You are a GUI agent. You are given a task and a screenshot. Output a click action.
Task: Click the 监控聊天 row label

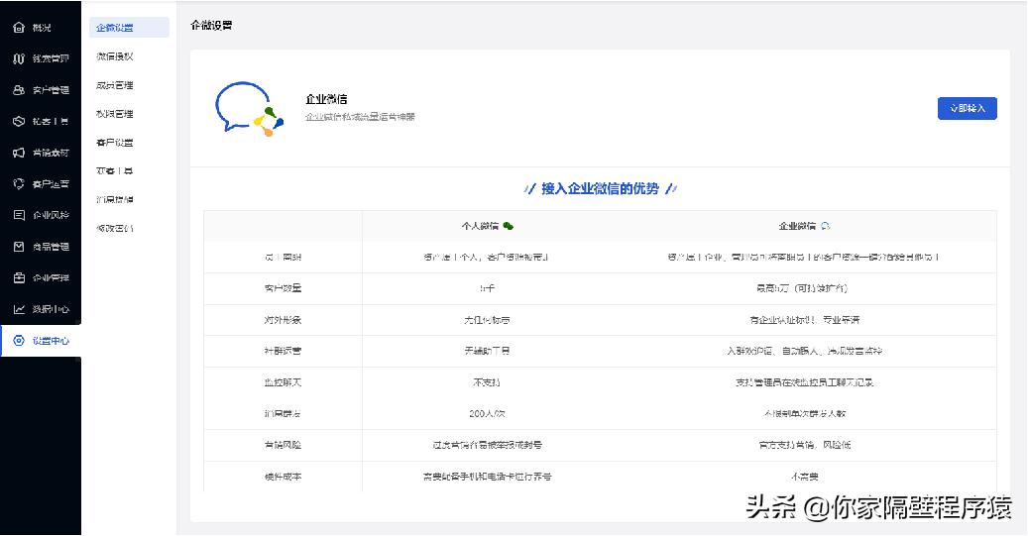283,382
